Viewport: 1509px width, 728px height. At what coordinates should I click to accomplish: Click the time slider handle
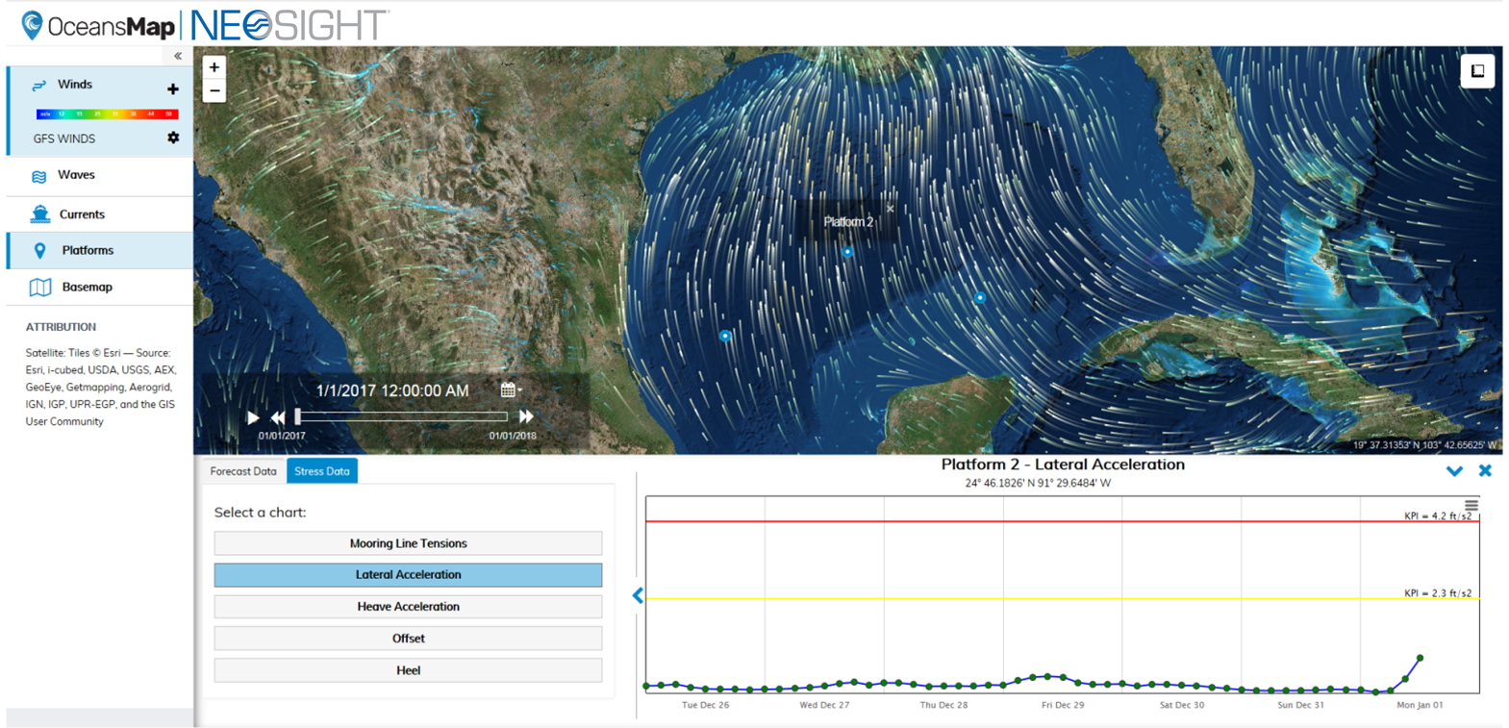click(x=298, y=416)
